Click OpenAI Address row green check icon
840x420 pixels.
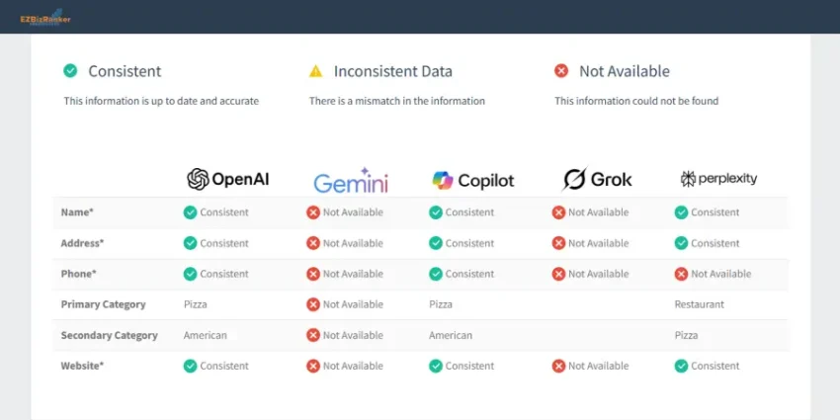point(190,243)
